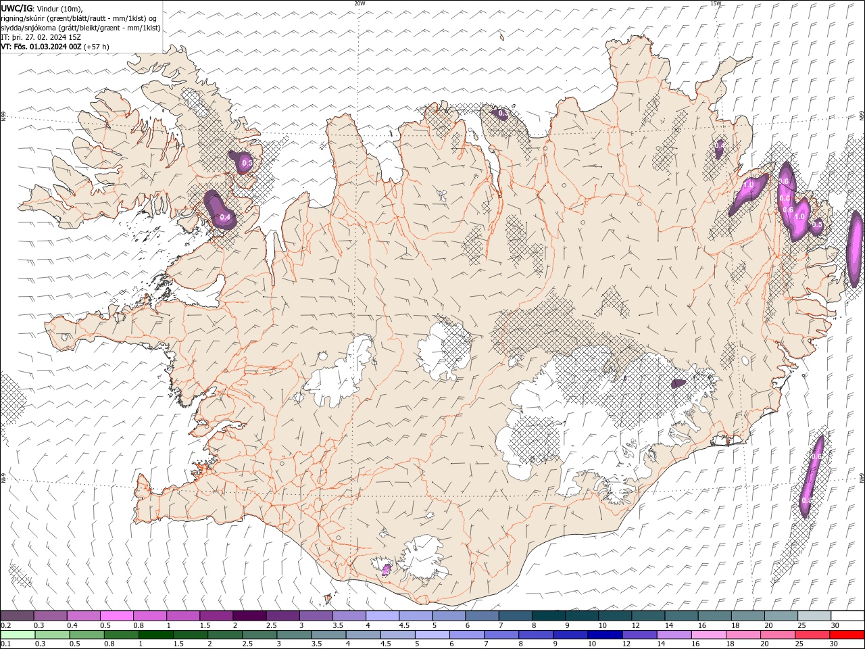Click the small dark snow spot on Vatnajökull

pyautogui.click(x=678, y=383)
